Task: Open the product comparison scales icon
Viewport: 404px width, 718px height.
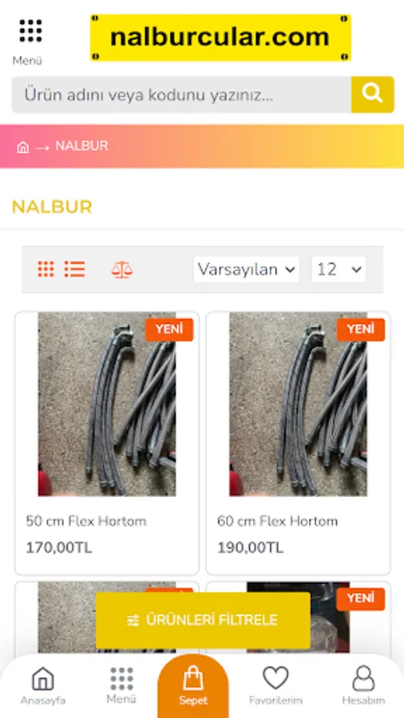Action: (122, 270)
